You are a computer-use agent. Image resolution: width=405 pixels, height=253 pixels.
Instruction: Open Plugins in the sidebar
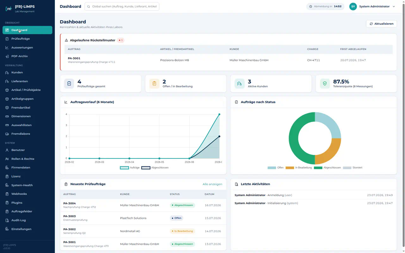coord(28,203)
